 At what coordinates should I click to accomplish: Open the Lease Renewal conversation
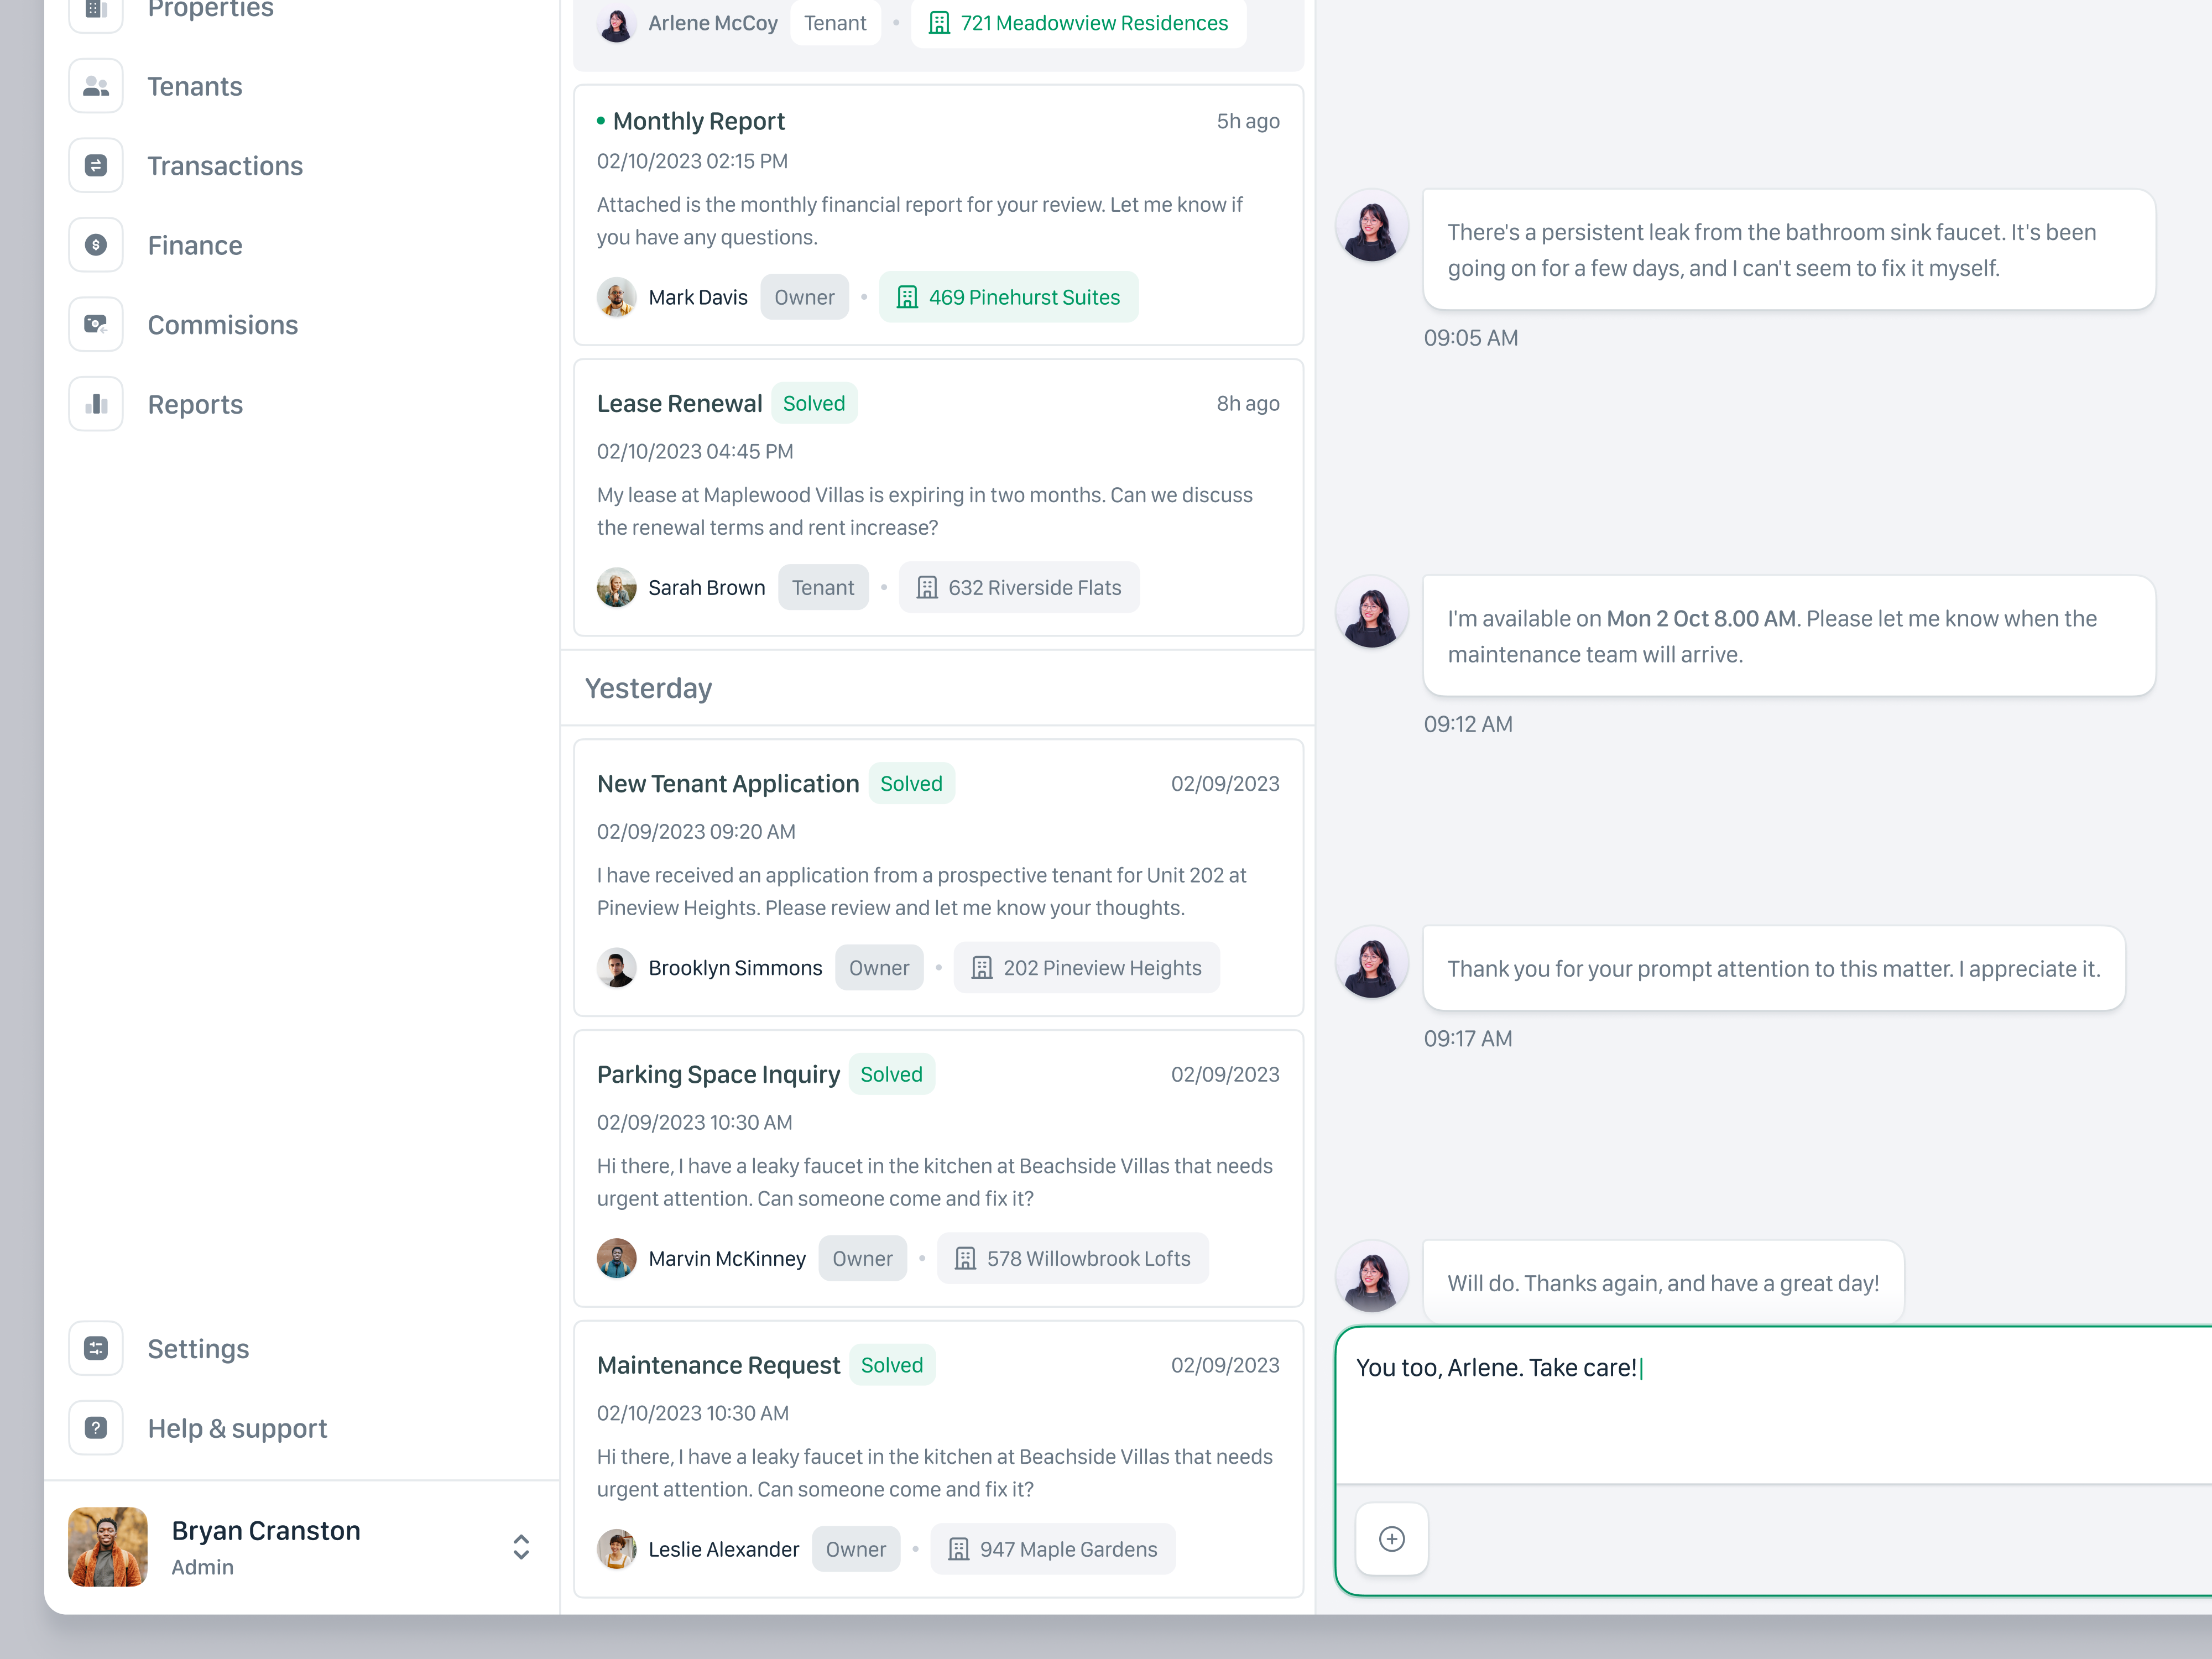click(938, 498)
